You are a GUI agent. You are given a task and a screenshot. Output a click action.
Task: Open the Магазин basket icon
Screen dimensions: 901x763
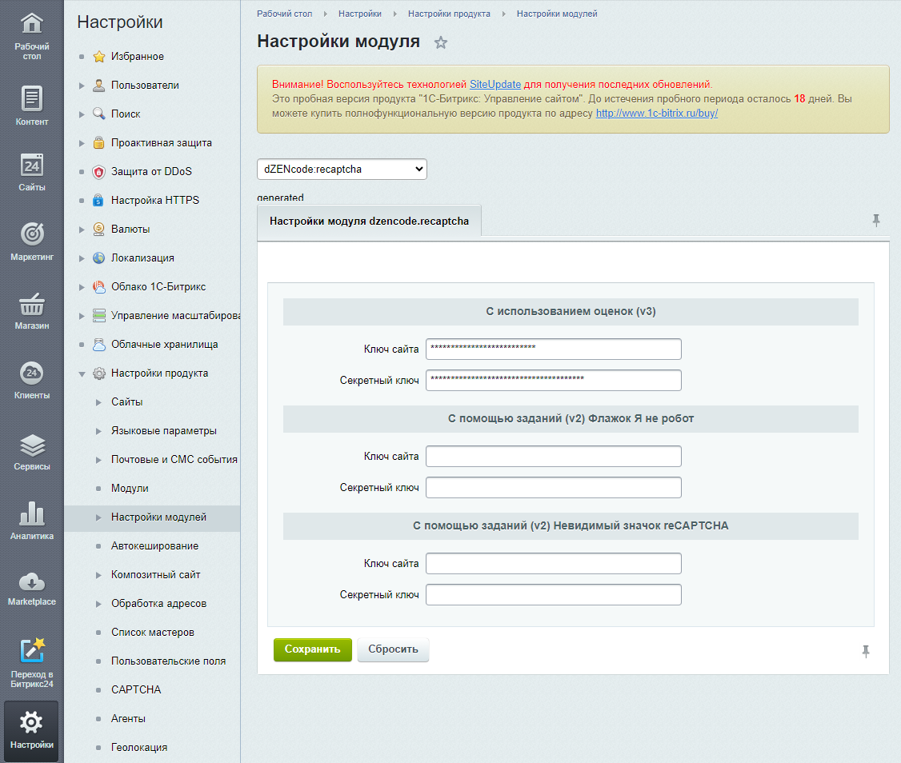(31, 305)
